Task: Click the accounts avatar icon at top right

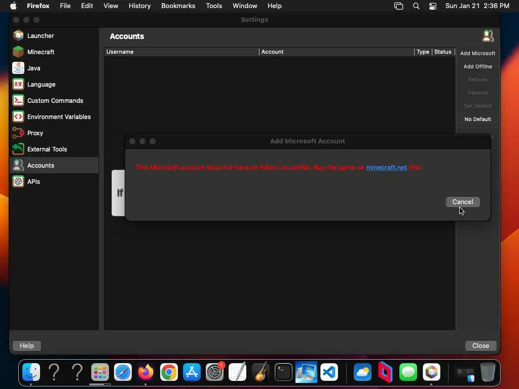Action: coord(488,36)
